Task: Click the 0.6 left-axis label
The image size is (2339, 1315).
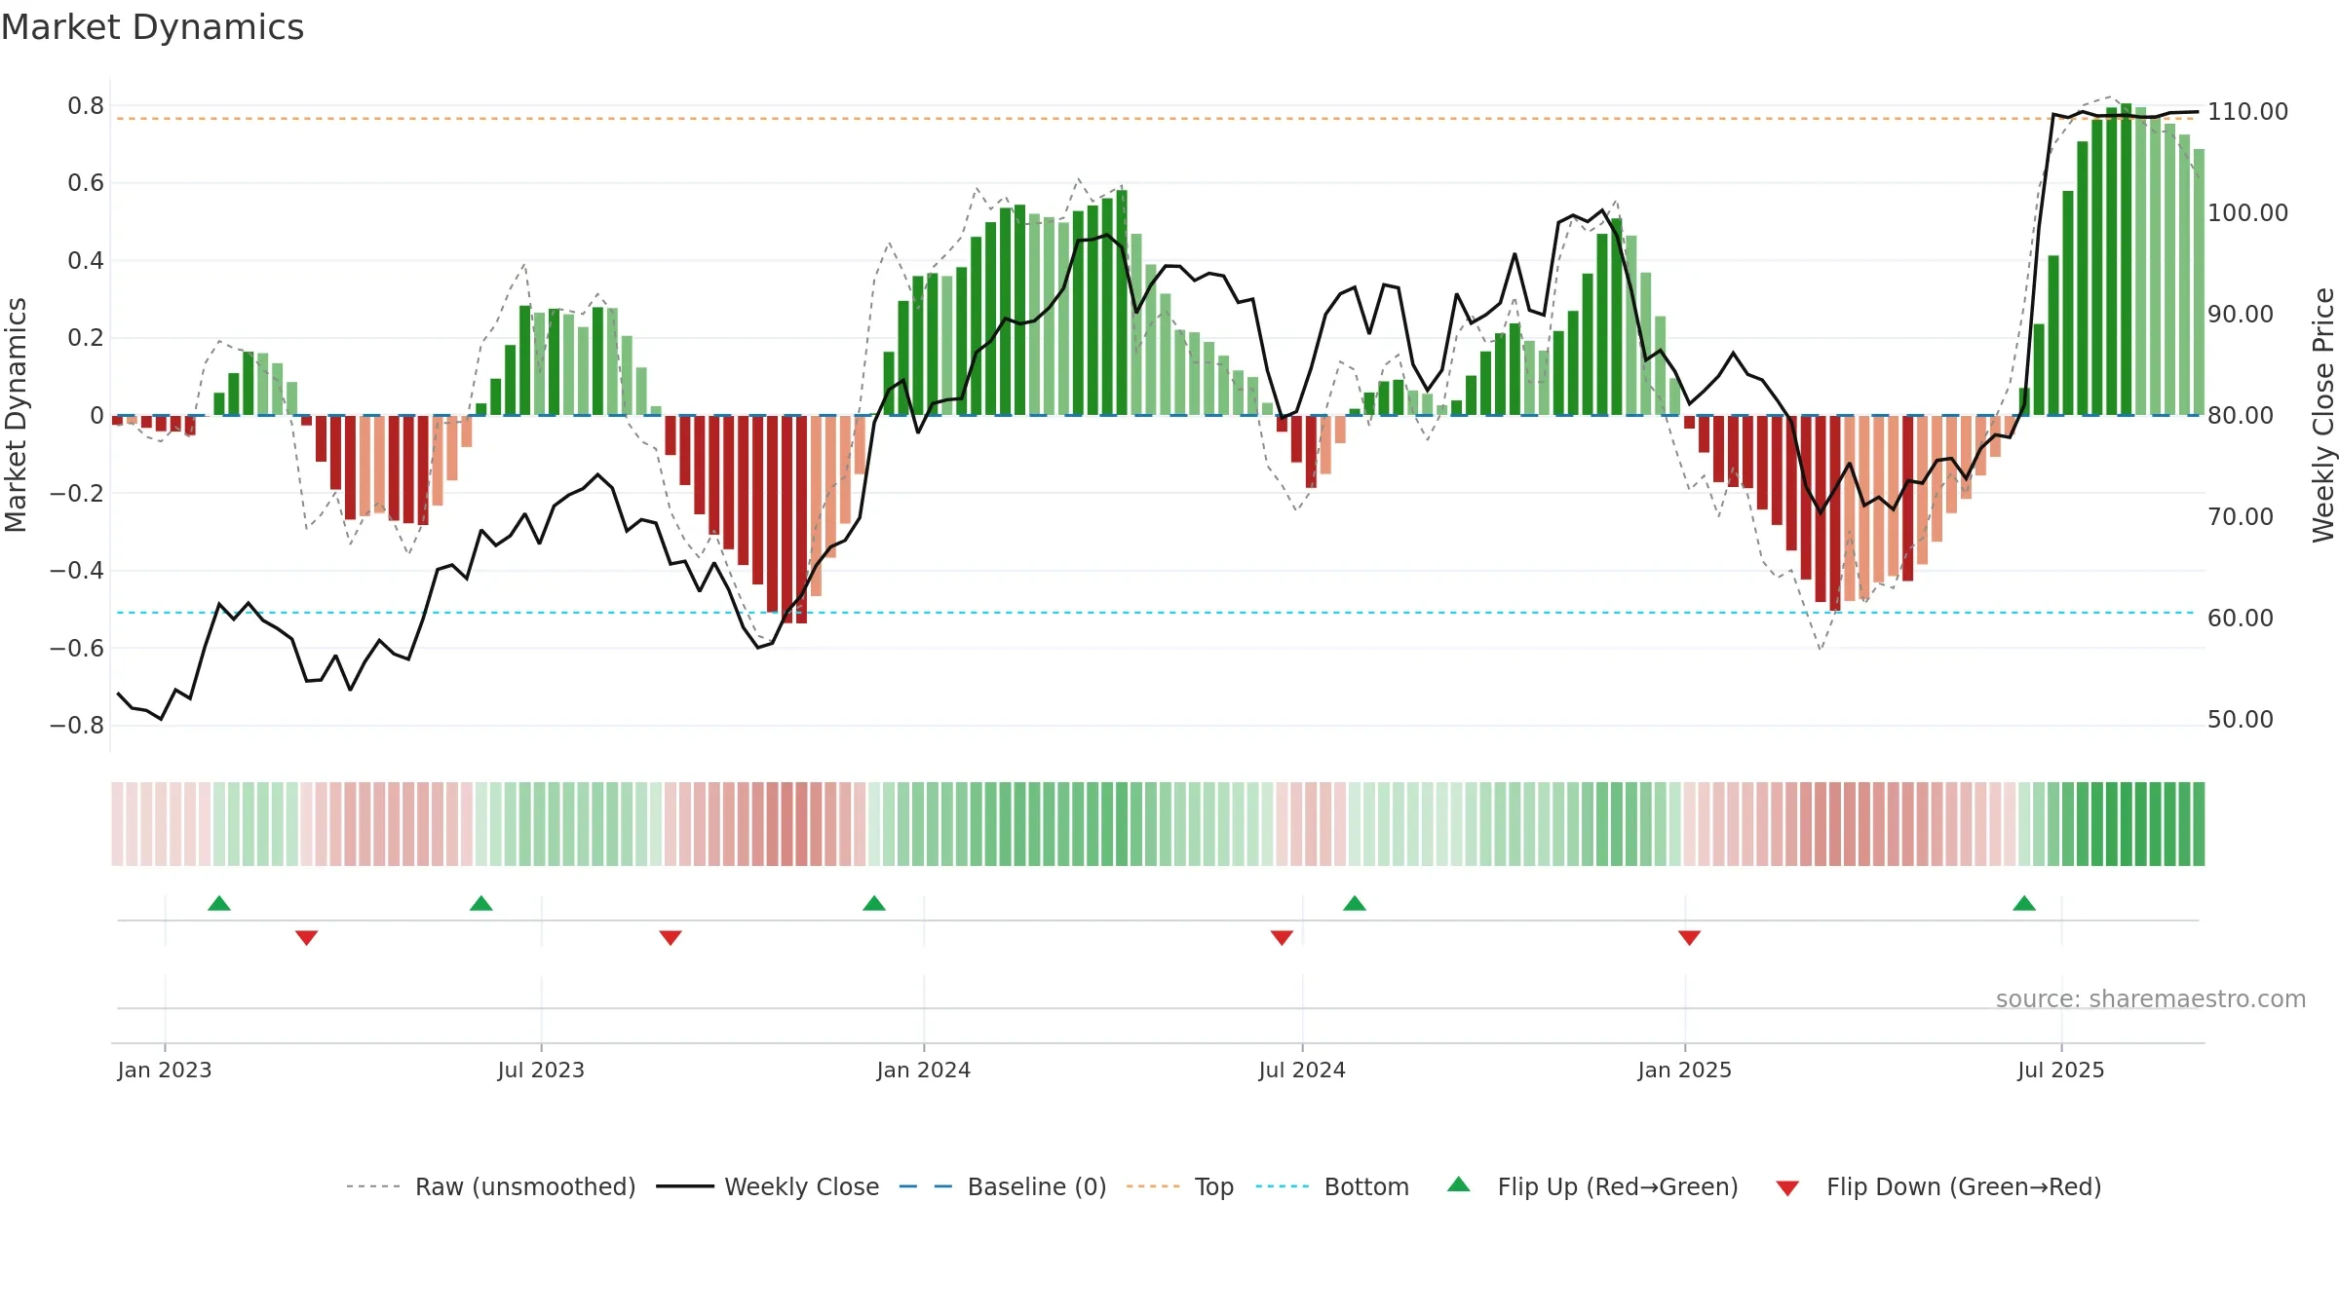Action: pyautogui.click(x=86, y=182)
